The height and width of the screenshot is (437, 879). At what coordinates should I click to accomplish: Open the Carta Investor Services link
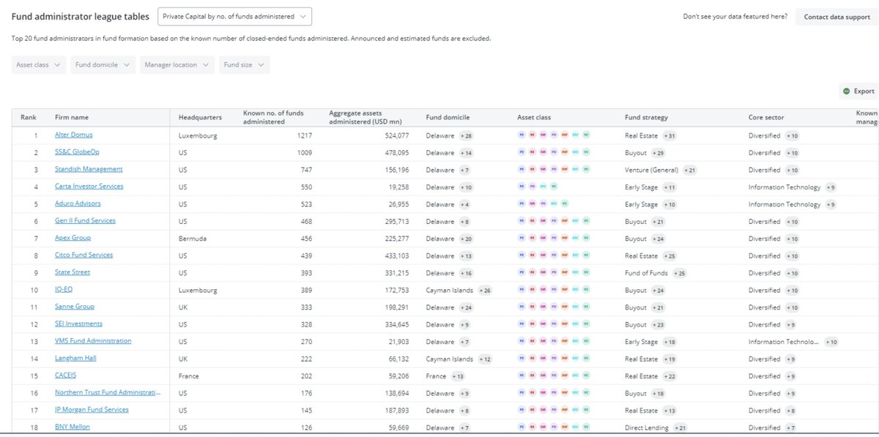coord(89,186)
